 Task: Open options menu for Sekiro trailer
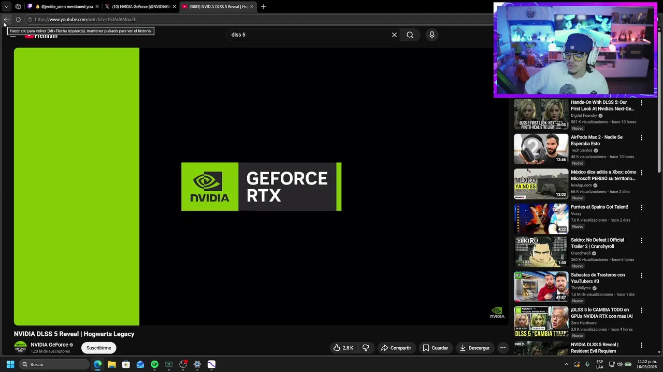click(x=641, y=241)
